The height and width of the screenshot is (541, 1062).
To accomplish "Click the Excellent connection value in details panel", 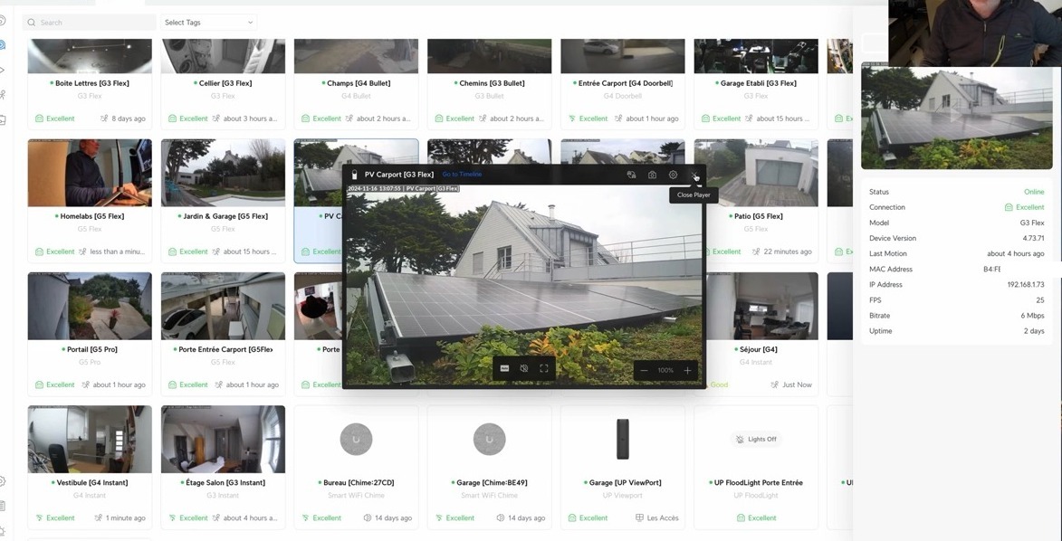I will click(1029, 207).
